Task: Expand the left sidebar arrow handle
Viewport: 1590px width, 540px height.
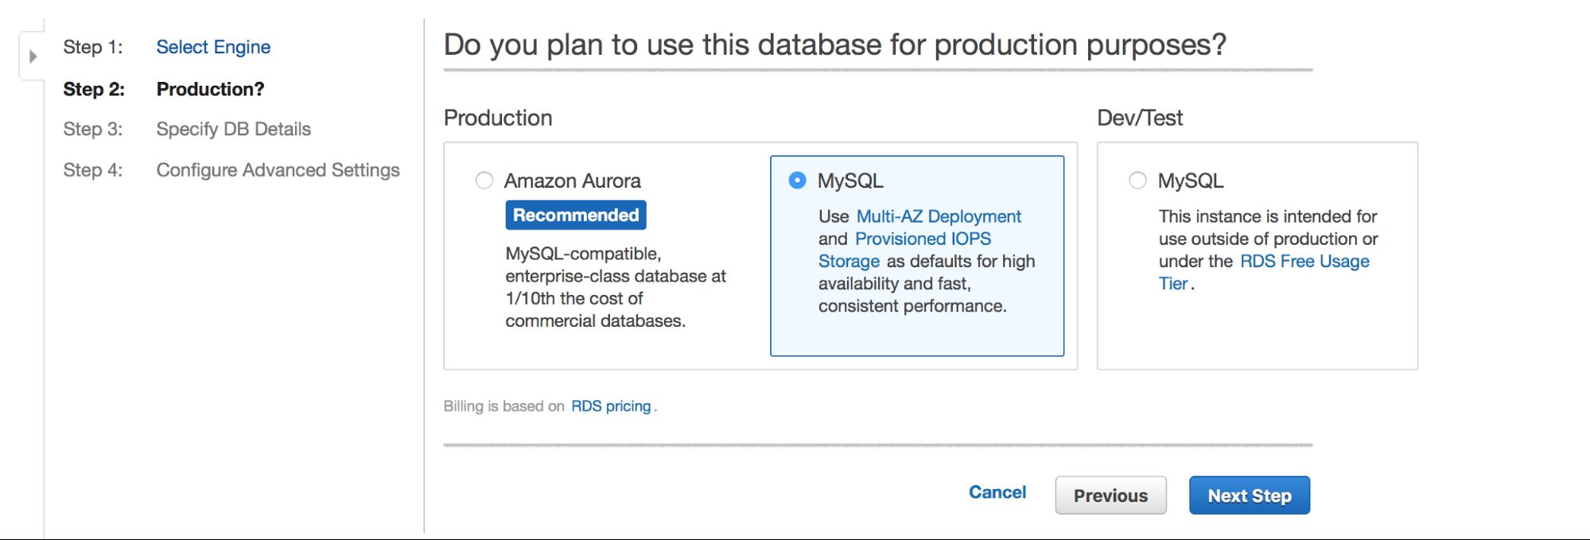Action: point(33,56)
